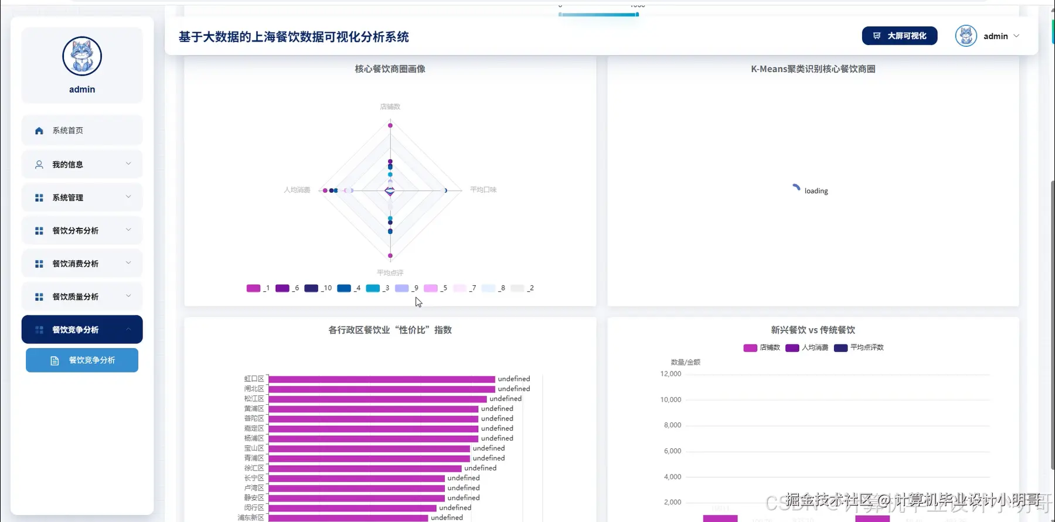
Task: Toggle 平均点评数 legend in 新兴餐饮 chart
Action: pos(858,348)
